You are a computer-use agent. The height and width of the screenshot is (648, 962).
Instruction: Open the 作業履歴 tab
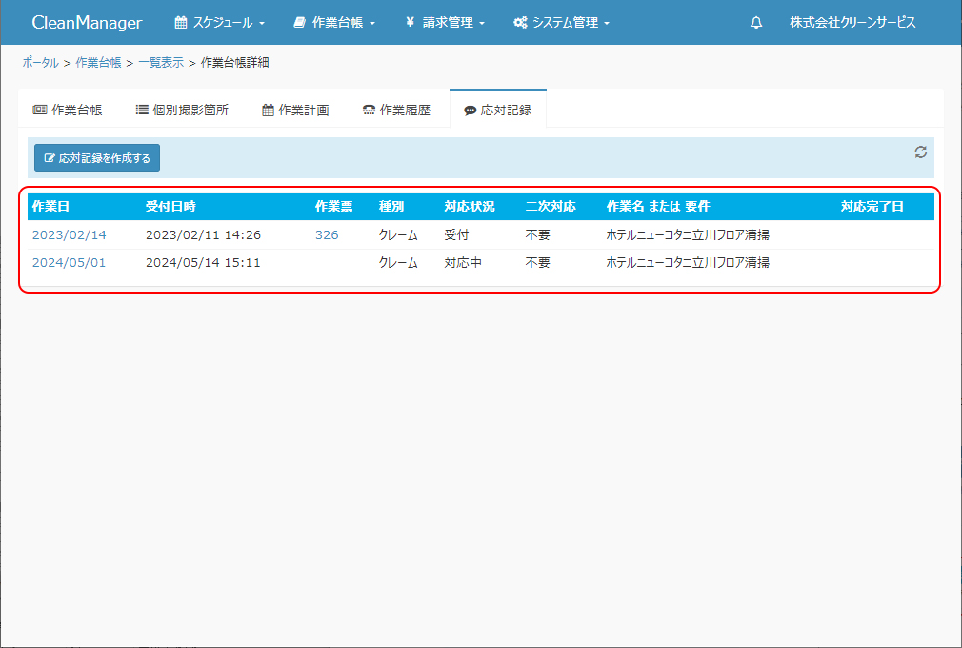[396, 110]
